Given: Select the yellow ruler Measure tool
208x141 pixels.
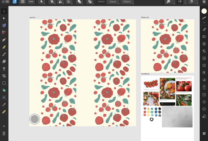Looking at the screenshot, I should [4, 112].
